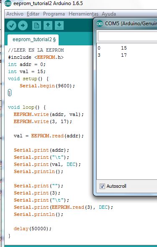The width and height of the screenshot is (157, 247).
Task: Select the eeprom_tutorial2 sketch tab
Action: click(x=33, y=39)
